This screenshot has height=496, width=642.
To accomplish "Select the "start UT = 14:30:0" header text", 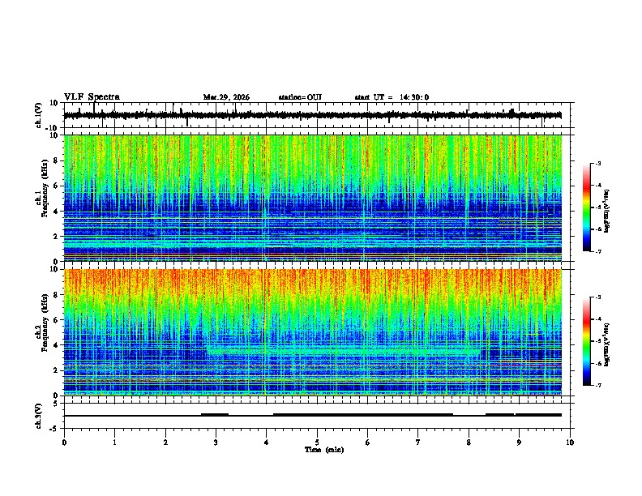I will click(392, 97).
